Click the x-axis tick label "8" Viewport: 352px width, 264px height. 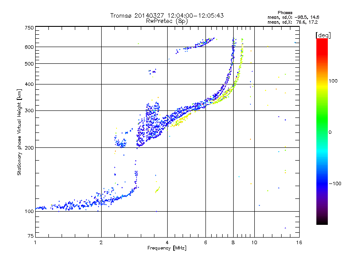tap(233, 242)
